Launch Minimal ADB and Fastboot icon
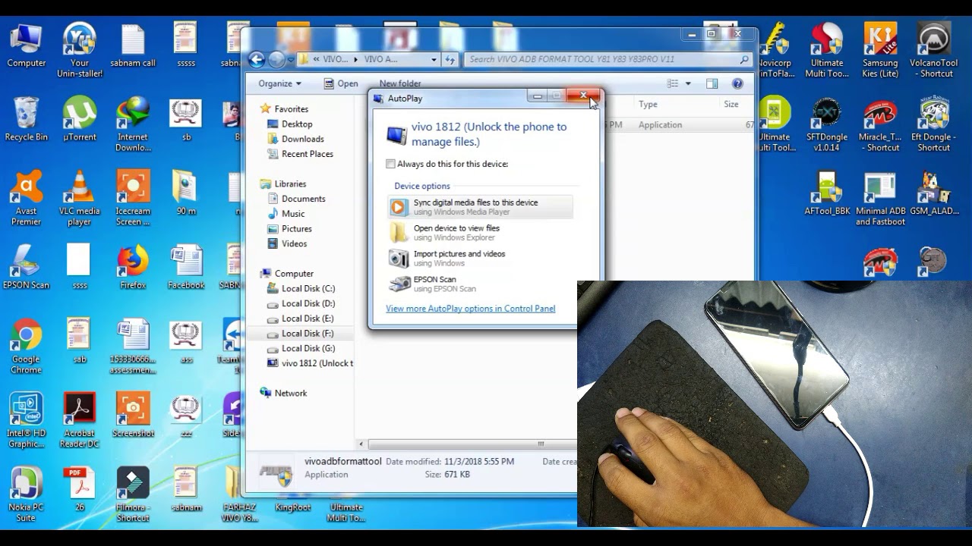972x546 pixels. 880,199
